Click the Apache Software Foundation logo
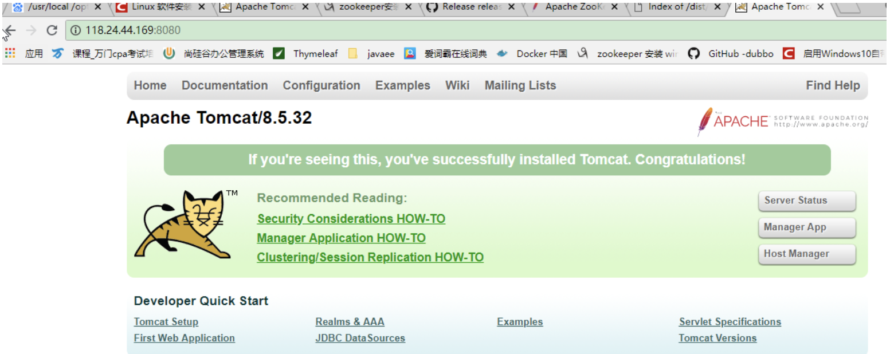The width and height of the screenshot is (894, 354). [782, 121]
